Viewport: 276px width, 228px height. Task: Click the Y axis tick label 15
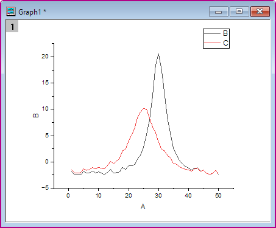click(x=45, y=83)
